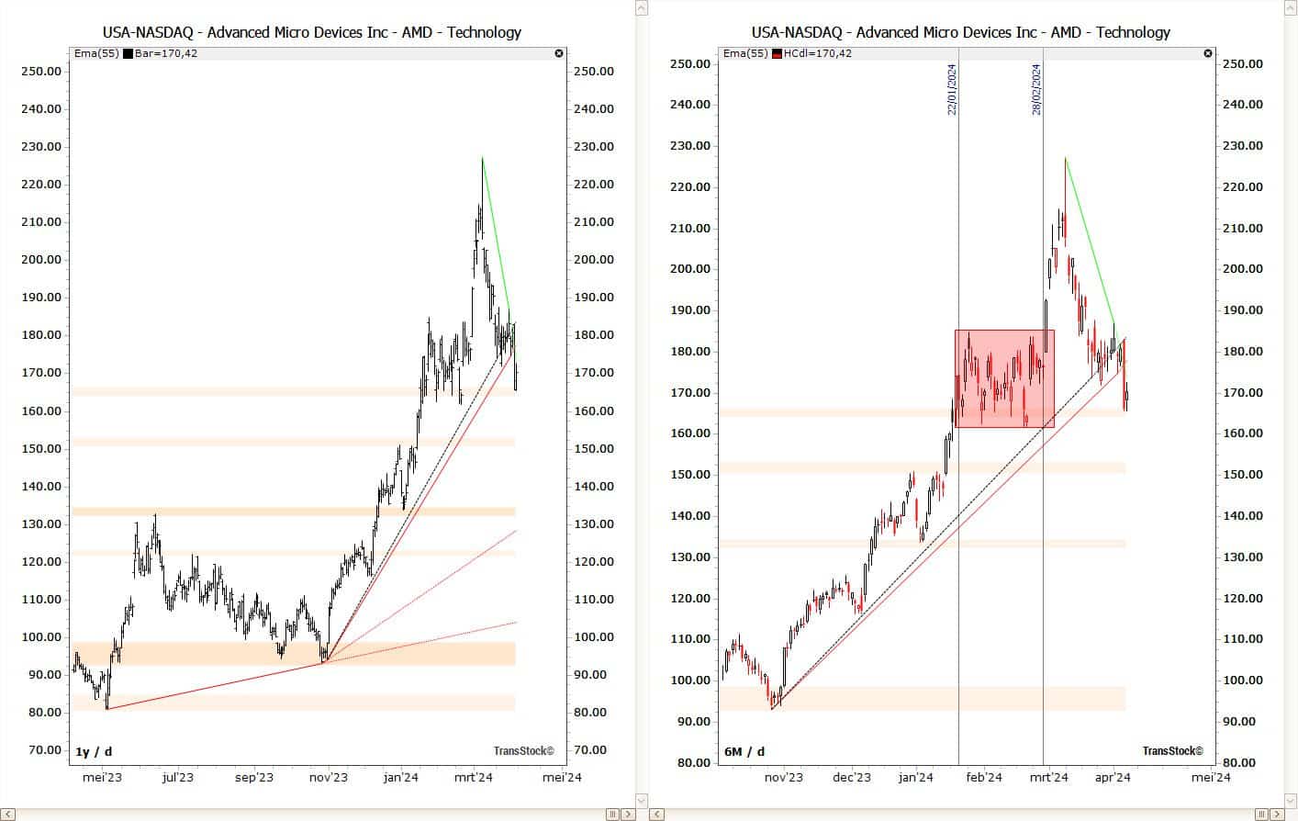Click the 6M / d timeframe label
This screenshot has width=1298, height=821.
click(744, 751)
